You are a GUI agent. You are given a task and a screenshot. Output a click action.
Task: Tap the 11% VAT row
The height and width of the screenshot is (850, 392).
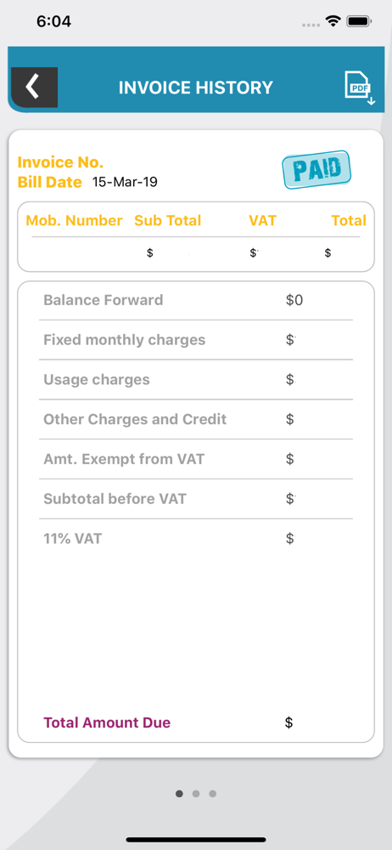tap(196, 539)
